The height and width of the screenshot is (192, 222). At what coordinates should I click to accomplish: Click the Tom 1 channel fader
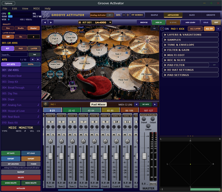tap(50, 156)
